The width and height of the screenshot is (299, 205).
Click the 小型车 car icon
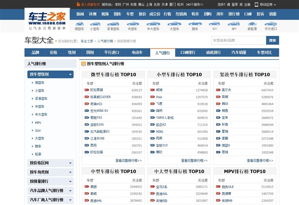pyautogui.click(x=95, y=24)
